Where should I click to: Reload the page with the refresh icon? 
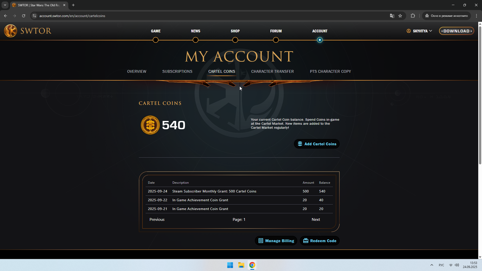(x=24, y=16)
